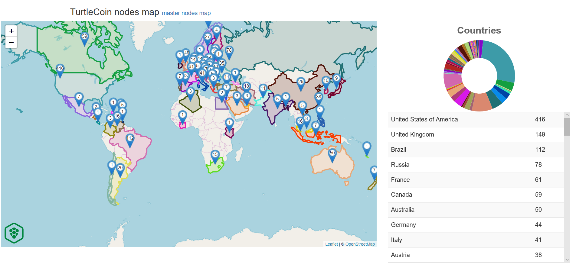
Task: Select the Vietnam marker showing 5
Action: tap(302, 108)
